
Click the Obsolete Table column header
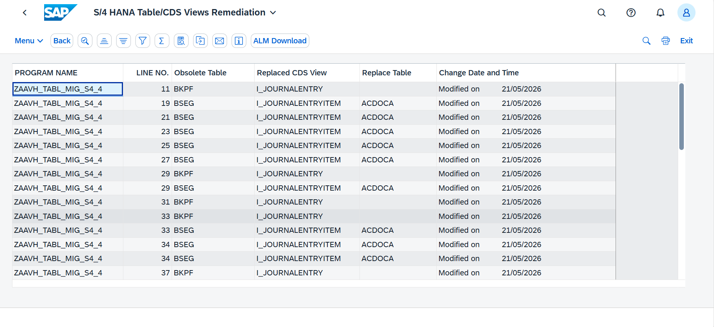pyautogui.click(x=213, y=73)
